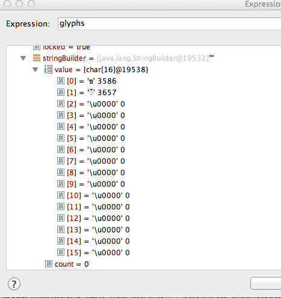Click the field icon of row [9]

point(61,184)
